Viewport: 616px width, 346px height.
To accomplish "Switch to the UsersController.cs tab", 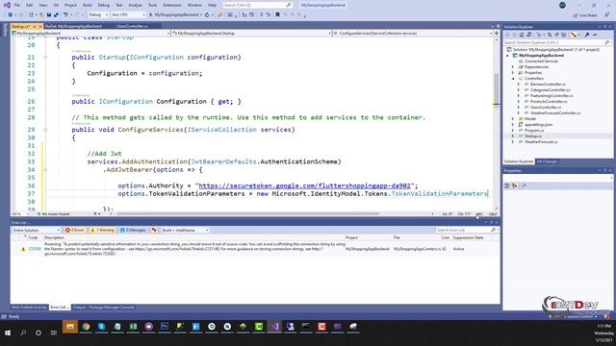I will pyautogui.click(x=133, y=26).
